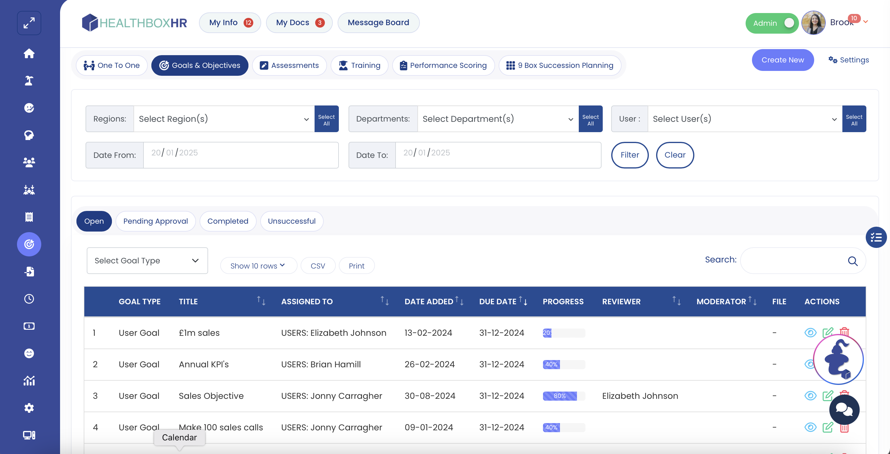Open the payroll banknote icon in sidebar

tap(29, 325)
